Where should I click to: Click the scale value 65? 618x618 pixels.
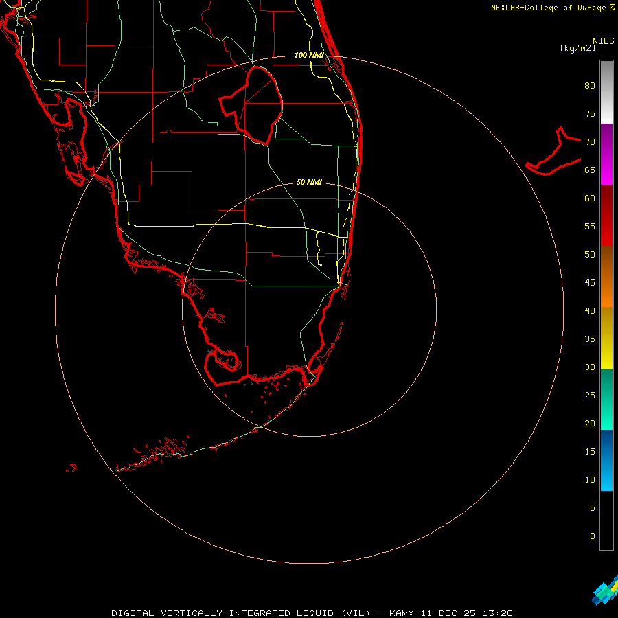click(590, 170)
